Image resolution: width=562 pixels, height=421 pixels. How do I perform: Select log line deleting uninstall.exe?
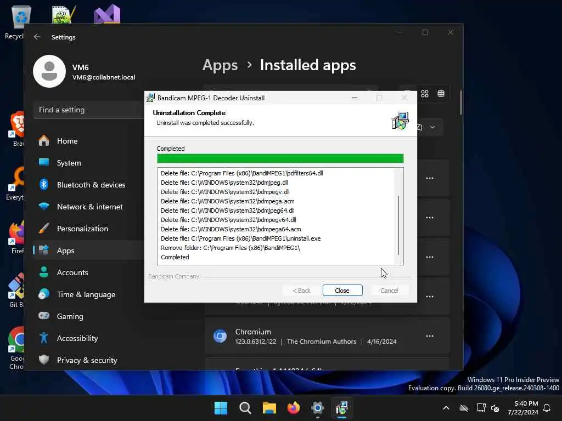click(240, 238)
